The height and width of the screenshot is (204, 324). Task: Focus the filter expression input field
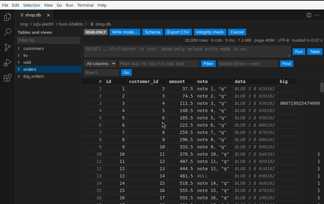coord(159,64)
